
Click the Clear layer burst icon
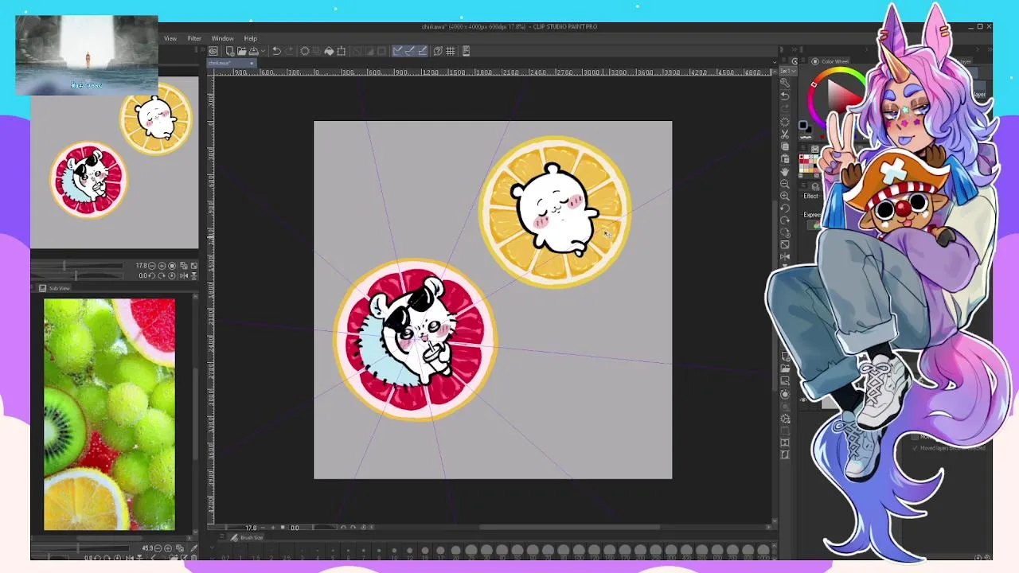tap(304, 51)
